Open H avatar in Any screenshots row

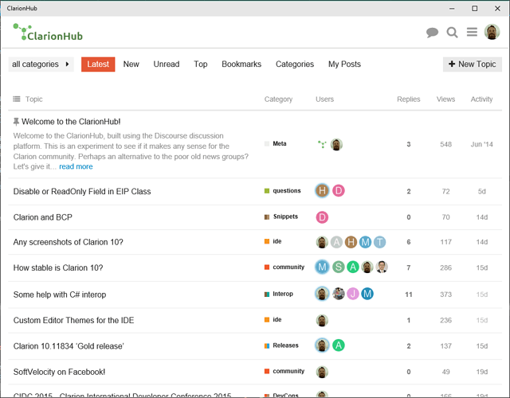351,242
